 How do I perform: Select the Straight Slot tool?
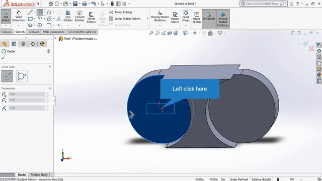(x=30, y=25)
